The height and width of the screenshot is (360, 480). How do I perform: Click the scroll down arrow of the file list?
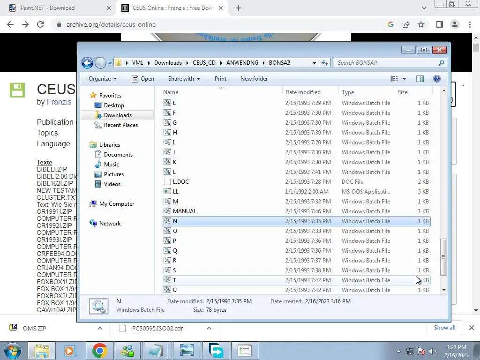(444, 290)
